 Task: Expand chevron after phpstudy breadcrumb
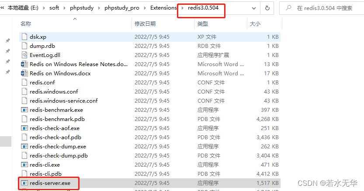pyautogui.click(x=99, y=8)
